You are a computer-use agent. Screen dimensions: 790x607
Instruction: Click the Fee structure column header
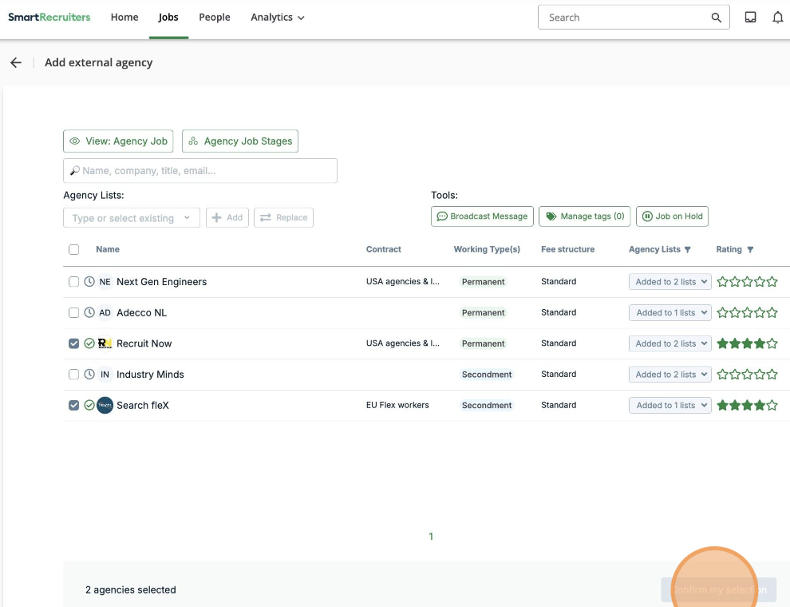pyautogui.click(x=568, y=249)
